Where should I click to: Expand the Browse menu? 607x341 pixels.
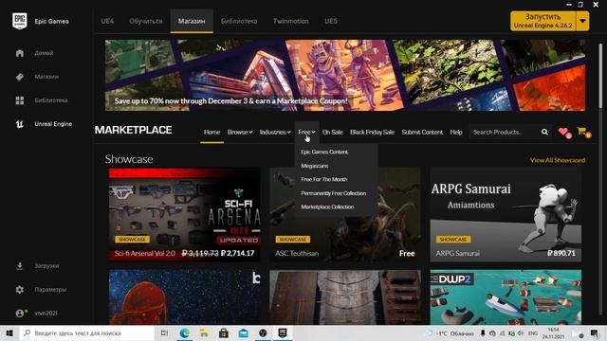pos(240,133)
